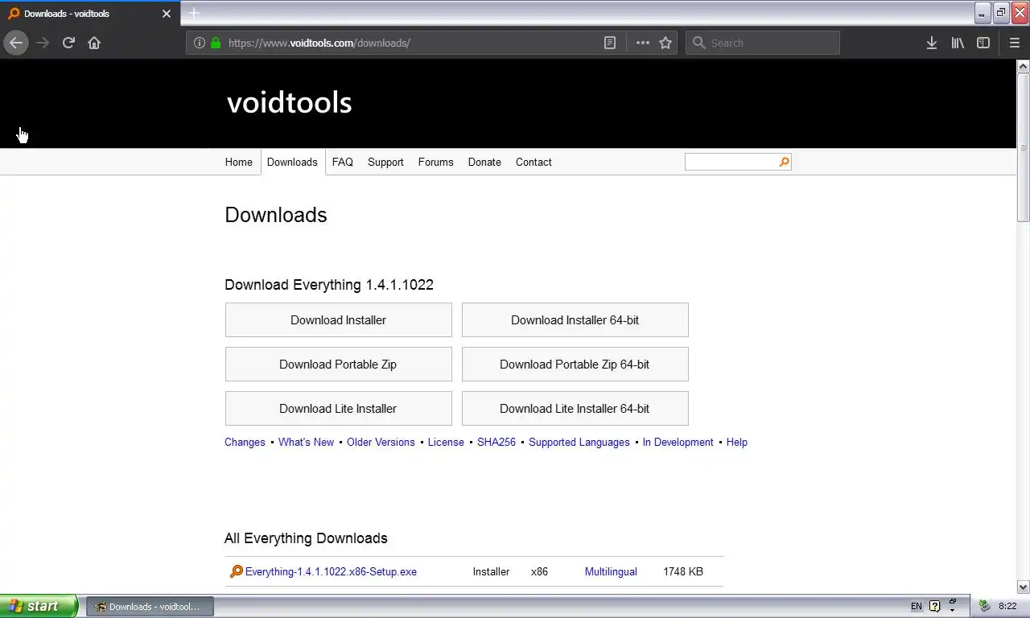This screenshot has width=1030, height=618.
Task: Click the taskbar clock showing 8:22
Action: pos(1007,606)
